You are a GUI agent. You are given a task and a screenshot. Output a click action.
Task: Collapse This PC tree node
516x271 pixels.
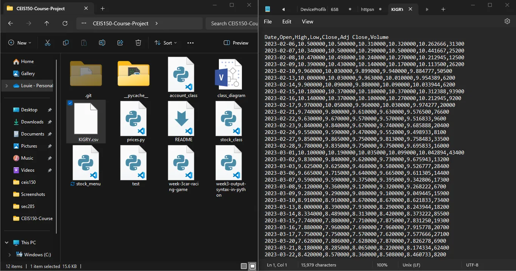pos(6,243)
